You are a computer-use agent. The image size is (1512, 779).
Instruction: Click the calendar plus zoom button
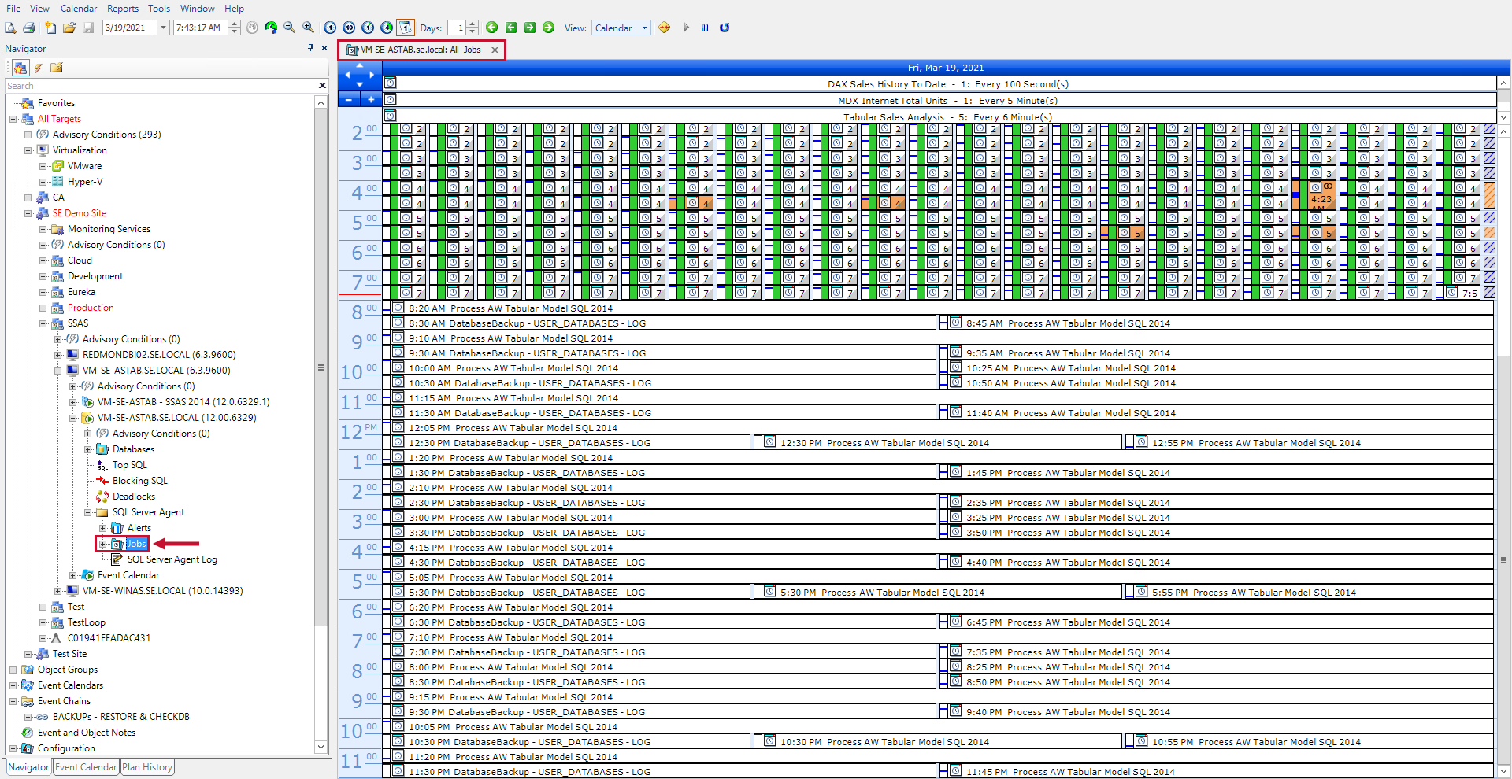click(371, 99)
